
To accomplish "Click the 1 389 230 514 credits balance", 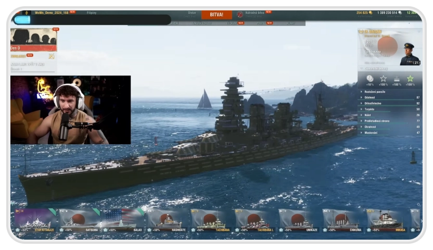I will point(387,12).
